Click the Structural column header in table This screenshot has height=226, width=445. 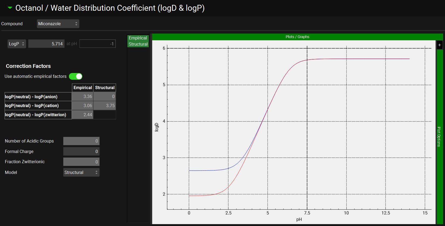coord(105,88)
